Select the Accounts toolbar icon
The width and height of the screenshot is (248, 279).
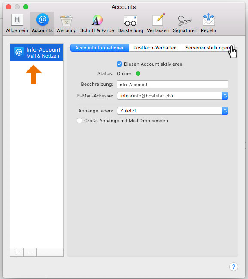tap(42, 23)
